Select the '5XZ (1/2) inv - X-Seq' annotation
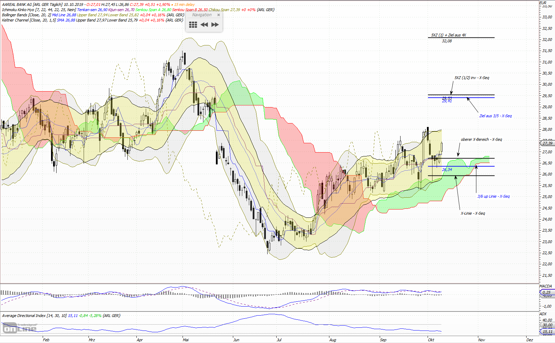The height and width of the screenshot is (343, 555). (472, 78)
